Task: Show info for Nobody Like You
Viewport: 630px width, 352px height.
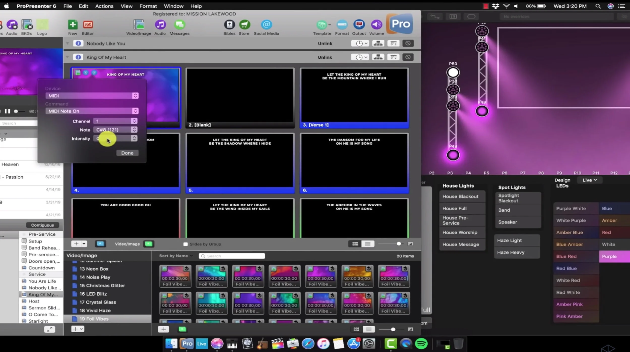Action: coord(78,43)
